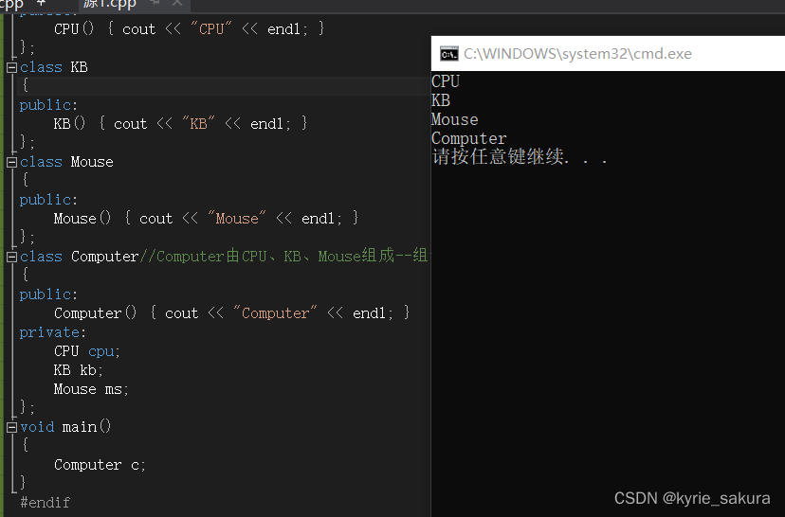Select the partially visible .cpp tab at left

pyautogui.click(x=13, y=4)
